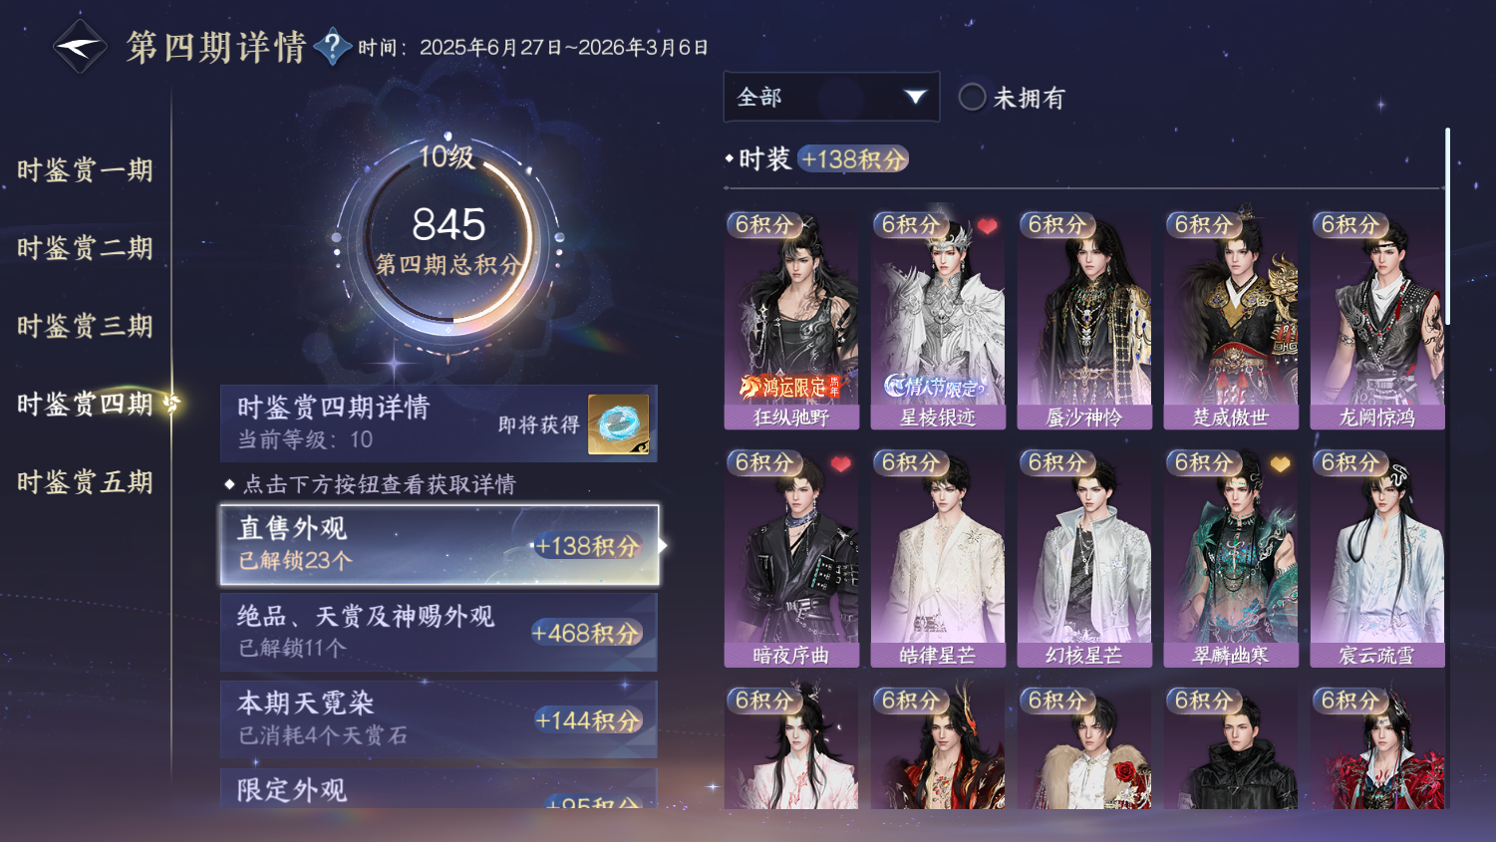Open 本期天霓染 points details
This screenshot has width=1496, height=842.
pos(439,719)
